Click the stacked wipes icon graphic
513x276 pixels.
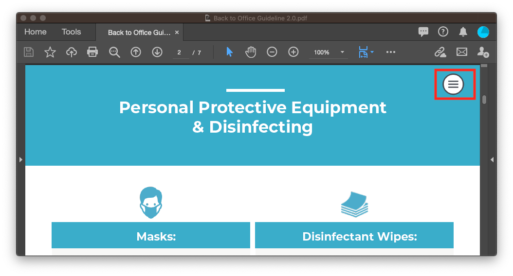[355, 204]
